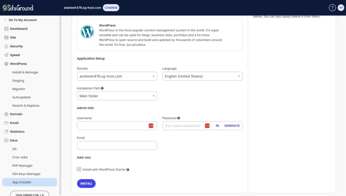Click the Site icon in sidebar
The height and width of the screenshot is (196, 346).
coord(6,38)
